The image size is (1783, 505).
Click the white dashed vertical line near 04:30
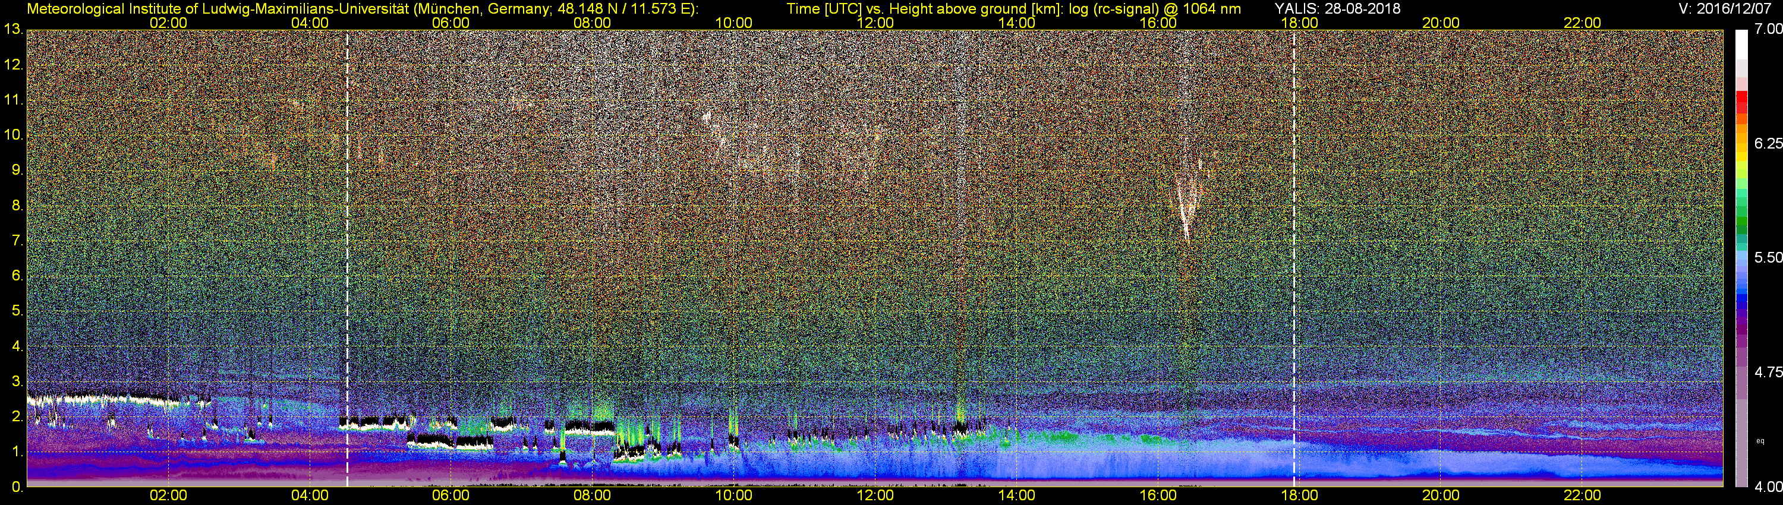click(346, 258)
